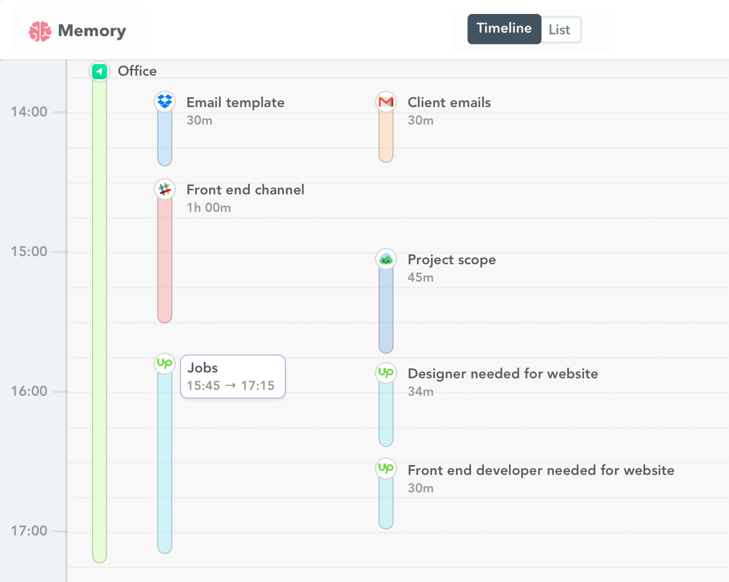Select the Jobs entry label in the popup

[201, 367]
